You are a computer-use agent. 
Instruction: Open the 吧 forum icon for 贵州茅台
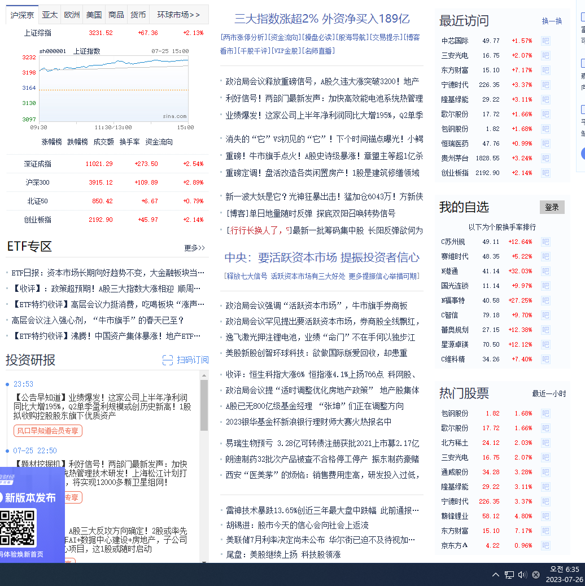(x=545, y=158)
